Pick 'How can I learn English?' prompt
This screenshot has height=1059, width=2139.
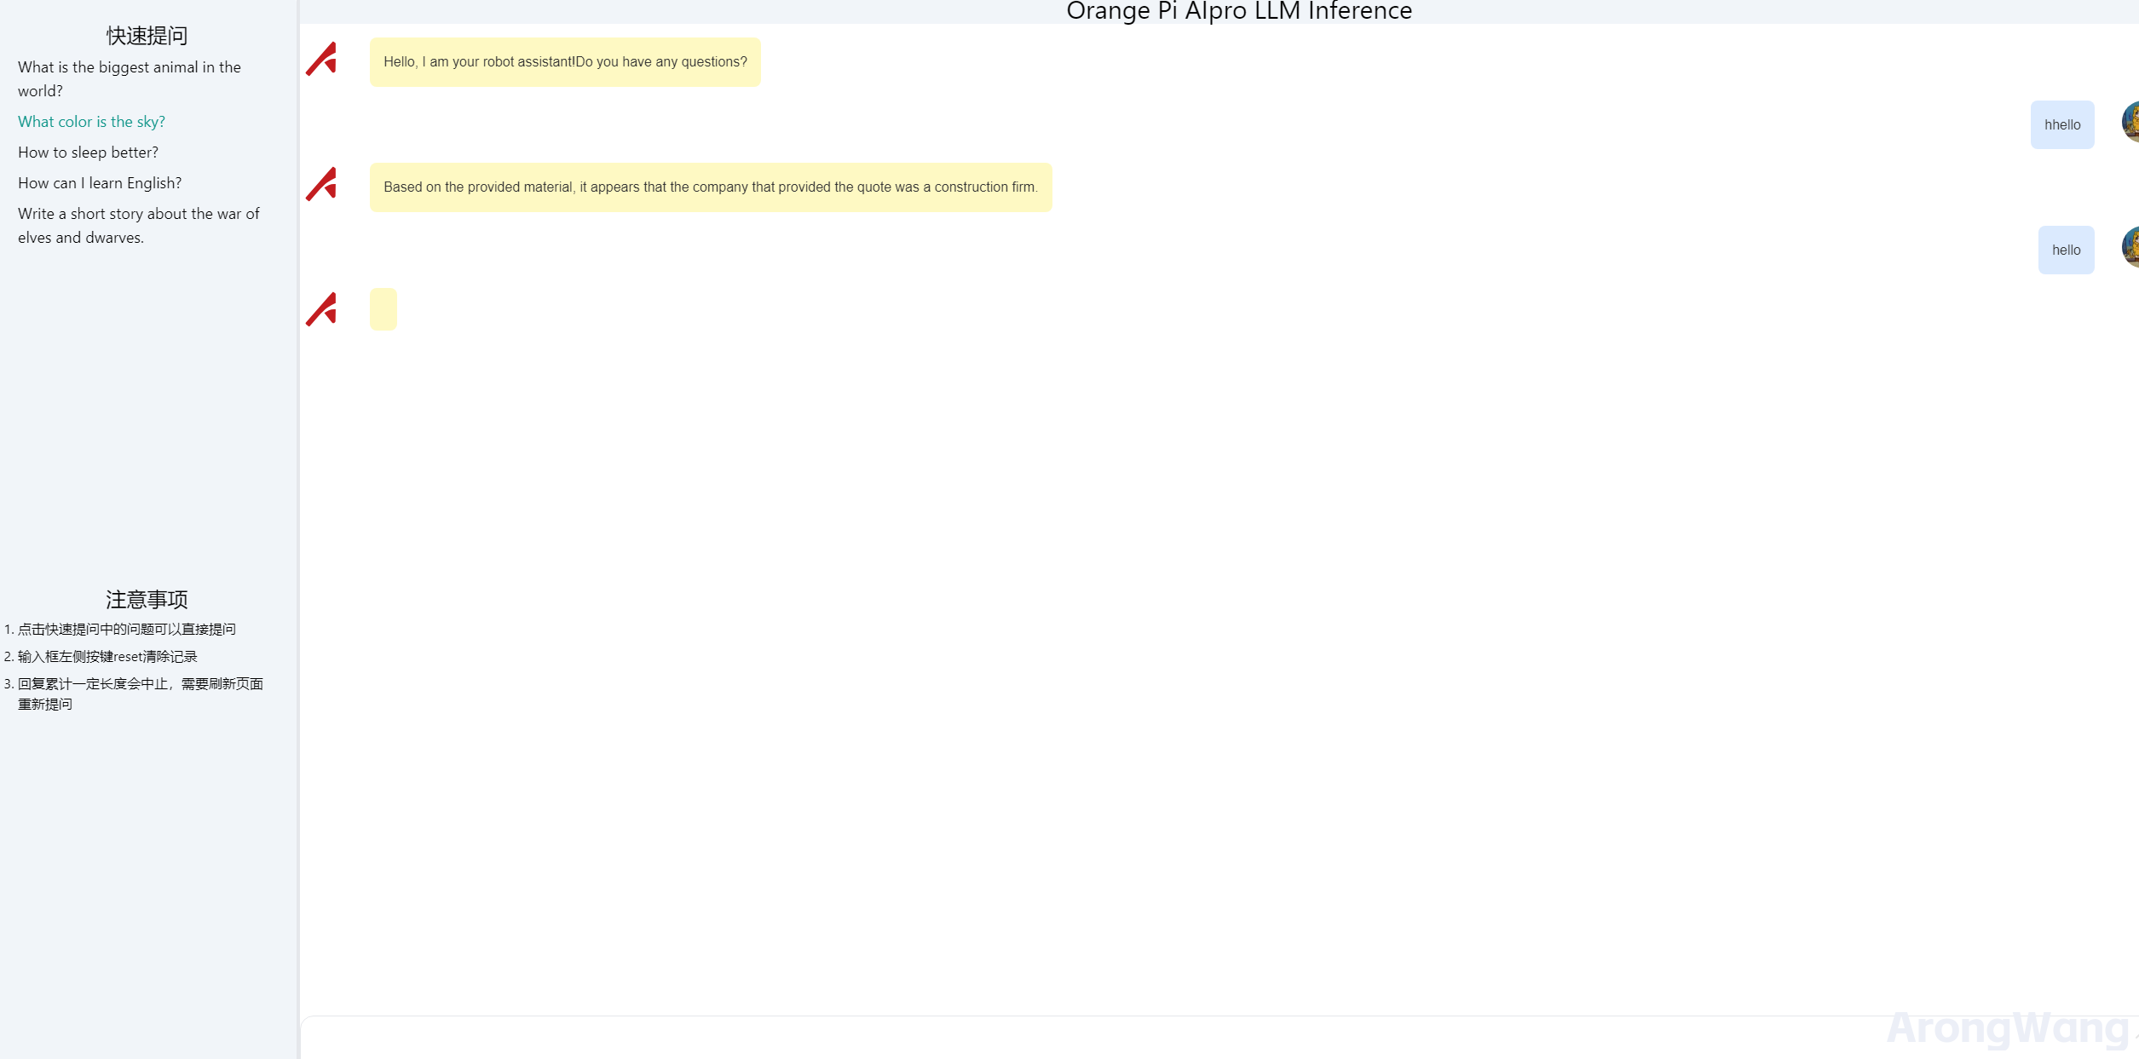click(x=100, y=183)
